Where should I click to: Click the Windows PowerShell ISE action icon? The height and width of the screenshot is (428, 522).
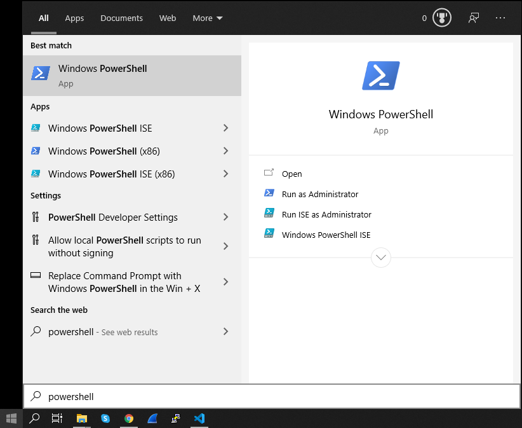(x=269, y=233)
